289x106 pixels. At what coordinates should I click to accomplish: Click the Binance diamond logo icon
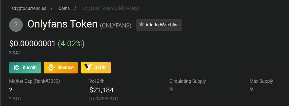click(51, 68)
